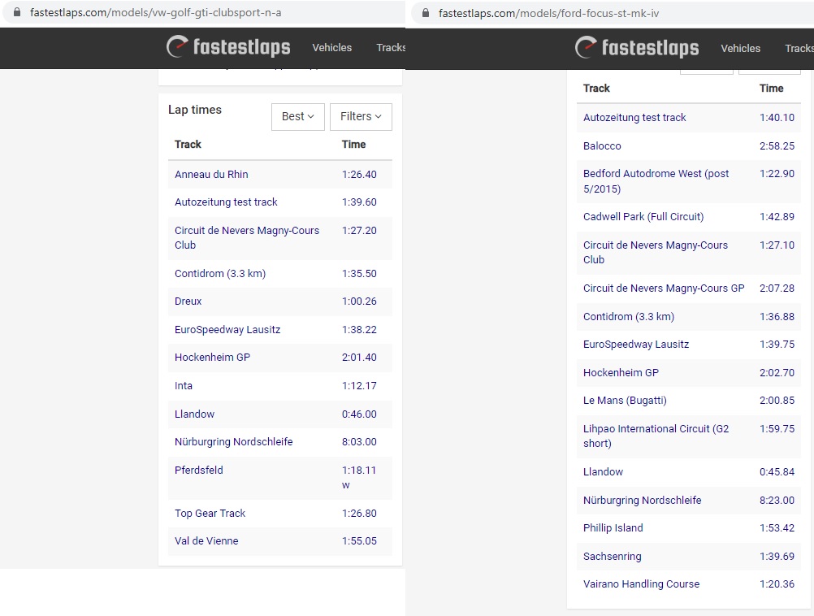Click the 2:00.85 Le Mans time
The image size is (814, 616).
click(x=777, y=401)
